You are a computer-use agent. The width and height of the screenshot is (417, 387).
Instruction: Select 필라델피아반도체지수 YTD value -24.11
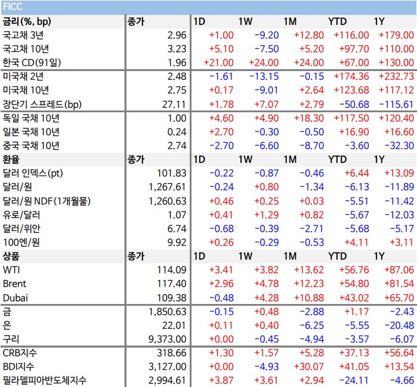pos(354,380)
